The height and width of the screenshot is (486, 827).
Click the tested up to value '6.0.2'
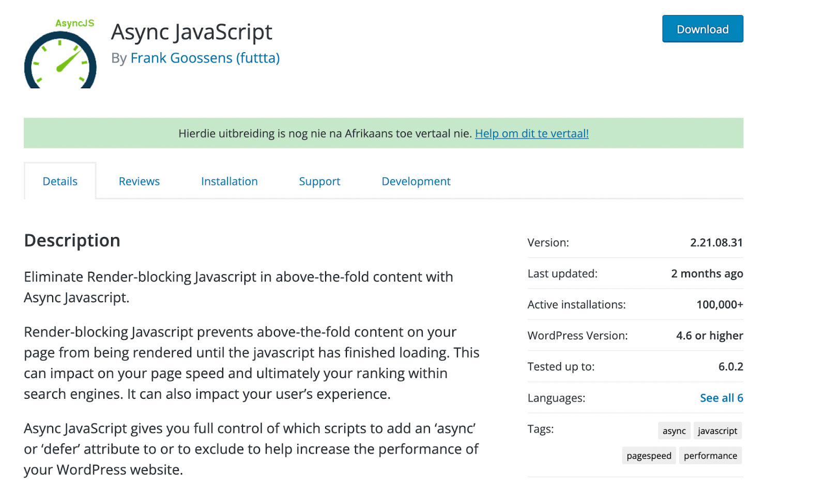point(731,367)
